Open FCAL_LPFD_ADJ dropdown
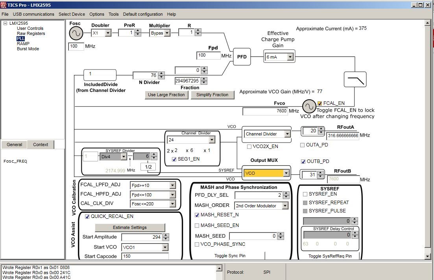434x280 pixels. 172,185
